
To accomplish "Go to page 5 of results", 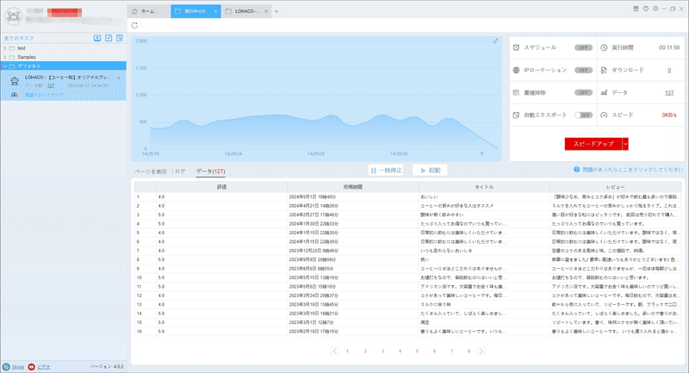I will [x=417, y=351].
